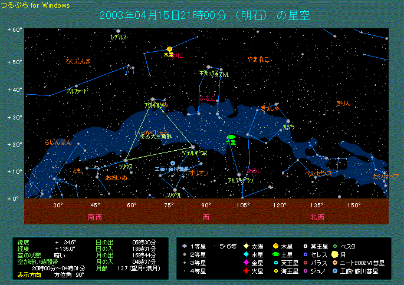Click the ふたご constellation label
Viewport: 404px width, 285px height.
(208, 98)
